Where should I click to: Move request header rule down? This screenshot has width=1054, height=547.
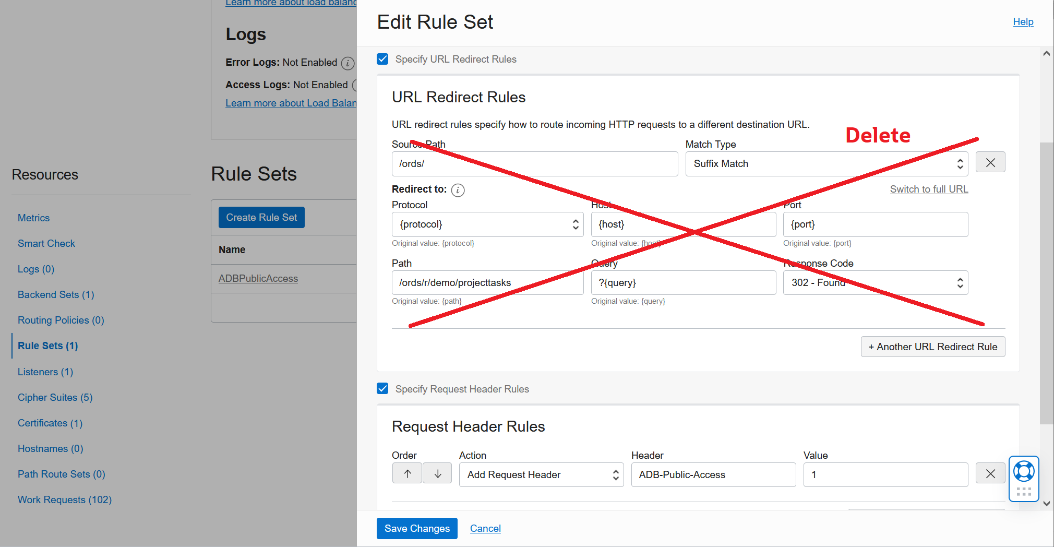[437, 474]
